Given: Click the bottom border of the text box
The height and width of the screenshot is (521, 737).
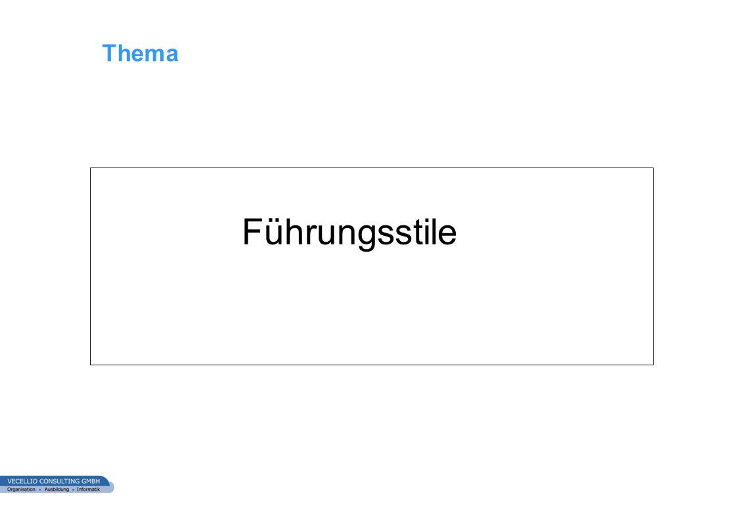Looking at the screenshot, I should 371,365.
